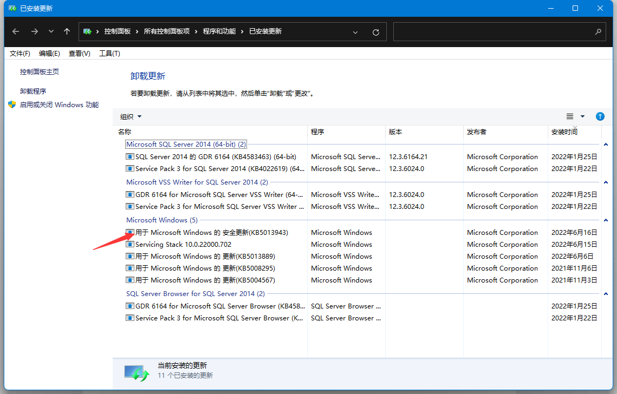
Task: Go back with the left arrow button
Action: tap(16, 31)
